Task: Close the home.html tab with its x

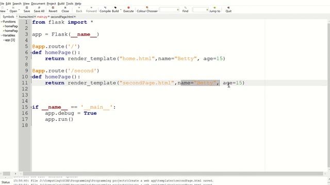Action: (35, 17)
